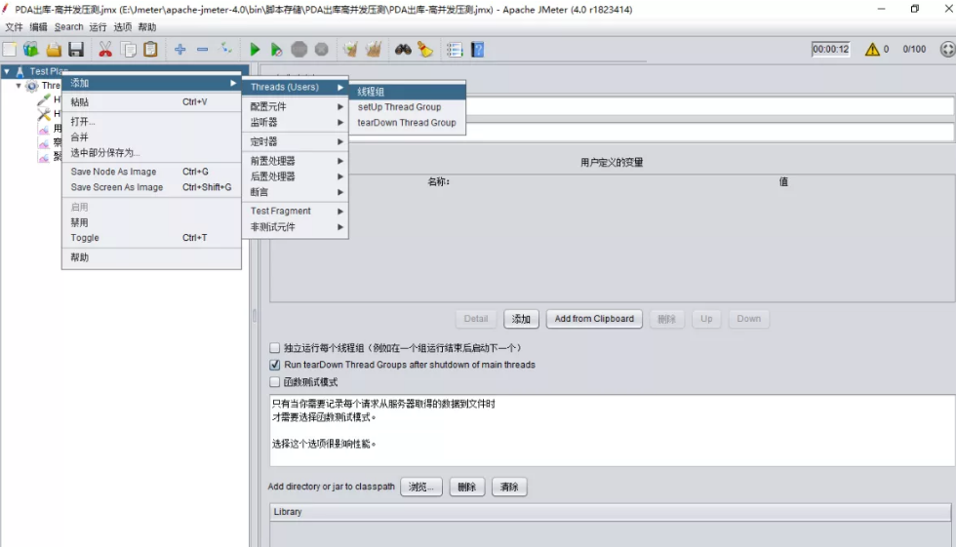Screen dimensions: 956x547
Task: Click the Reset Search icon
Action: [425, 50]
